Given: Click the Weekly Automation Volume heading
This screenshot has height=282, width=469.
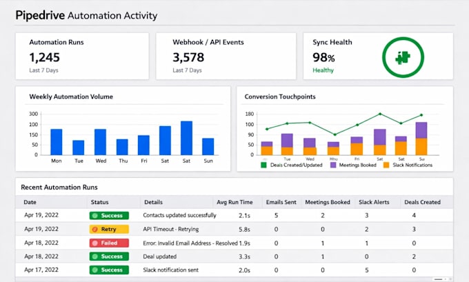Looking at the screenshot, I should 71,97.
